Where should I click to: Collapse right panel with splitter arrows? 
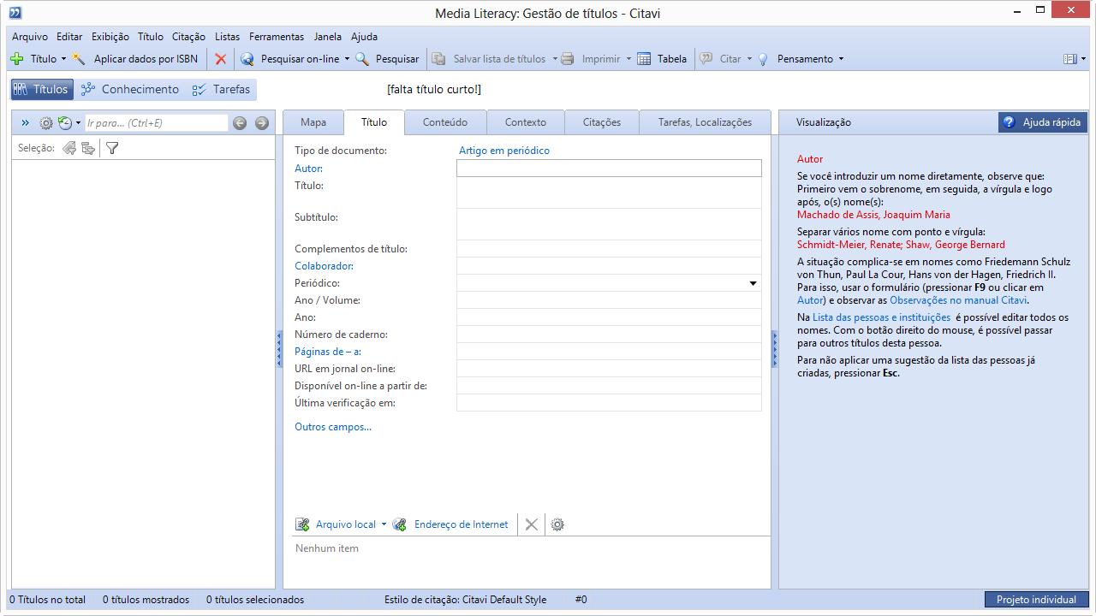(775, 349)
